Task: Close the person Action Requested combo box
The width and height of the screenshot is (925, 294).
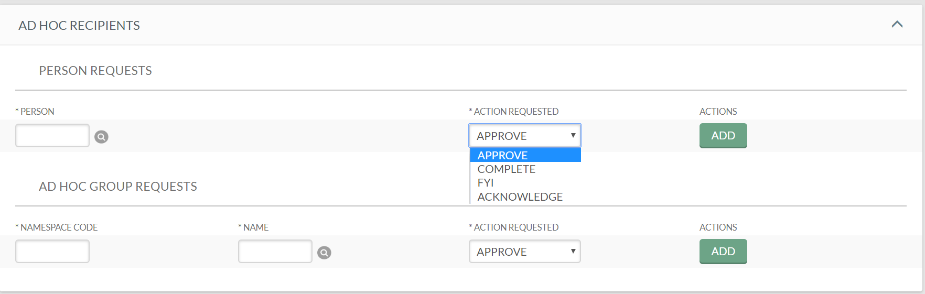Action: click(x=525, y=136)
